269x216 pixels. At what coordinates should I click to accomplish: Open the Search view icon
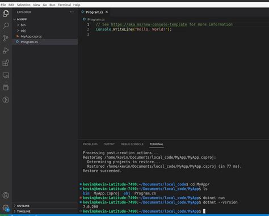[6, 26]
